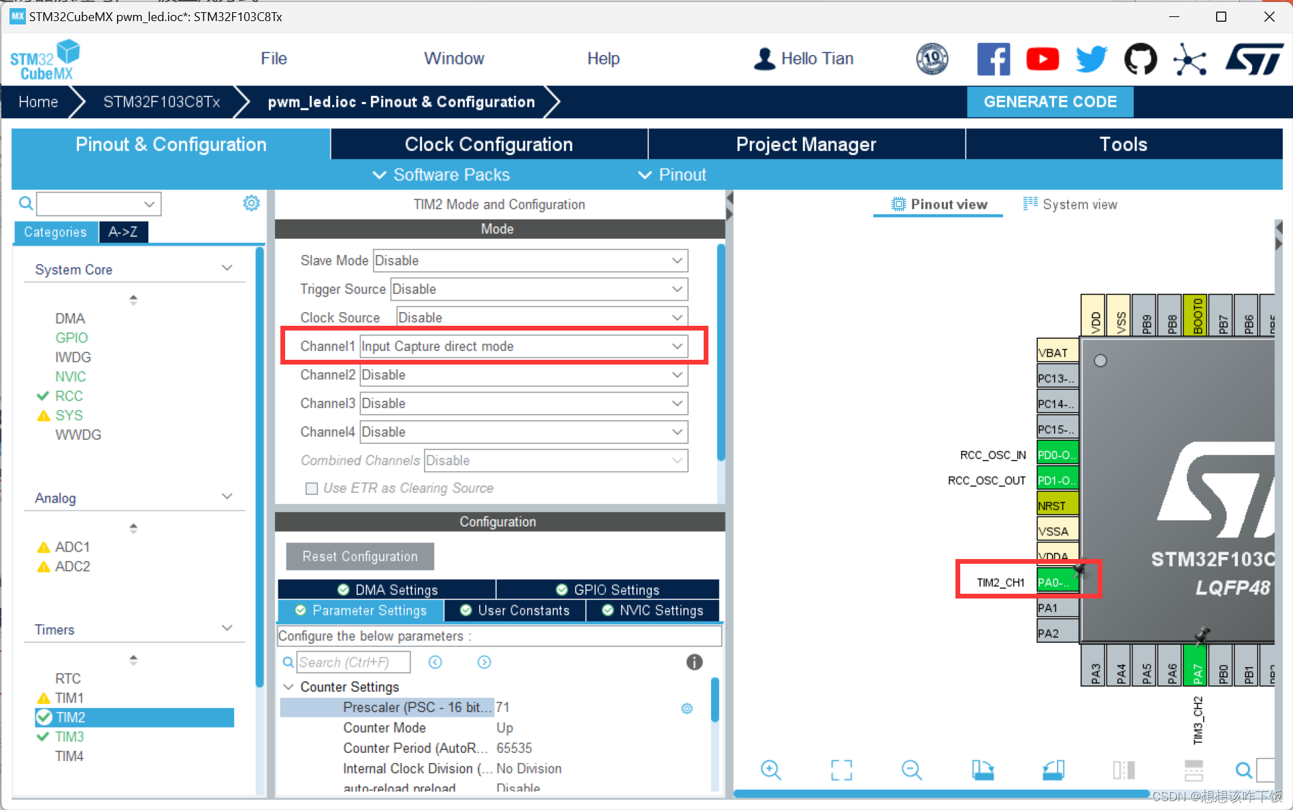The height and width of the screenshot is (810, 1293).
Task: Select TIM3 in the Timers list
Action: pos(69,737)
